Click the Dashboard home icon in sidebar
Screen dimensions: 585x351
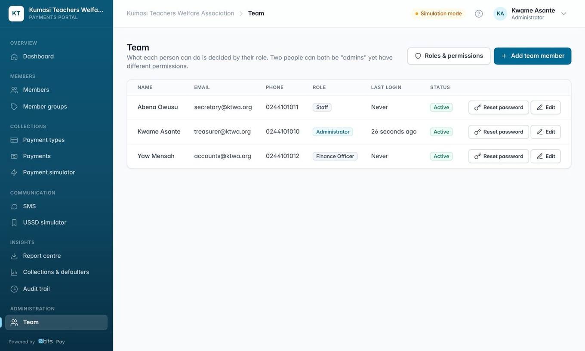point(14,56)
